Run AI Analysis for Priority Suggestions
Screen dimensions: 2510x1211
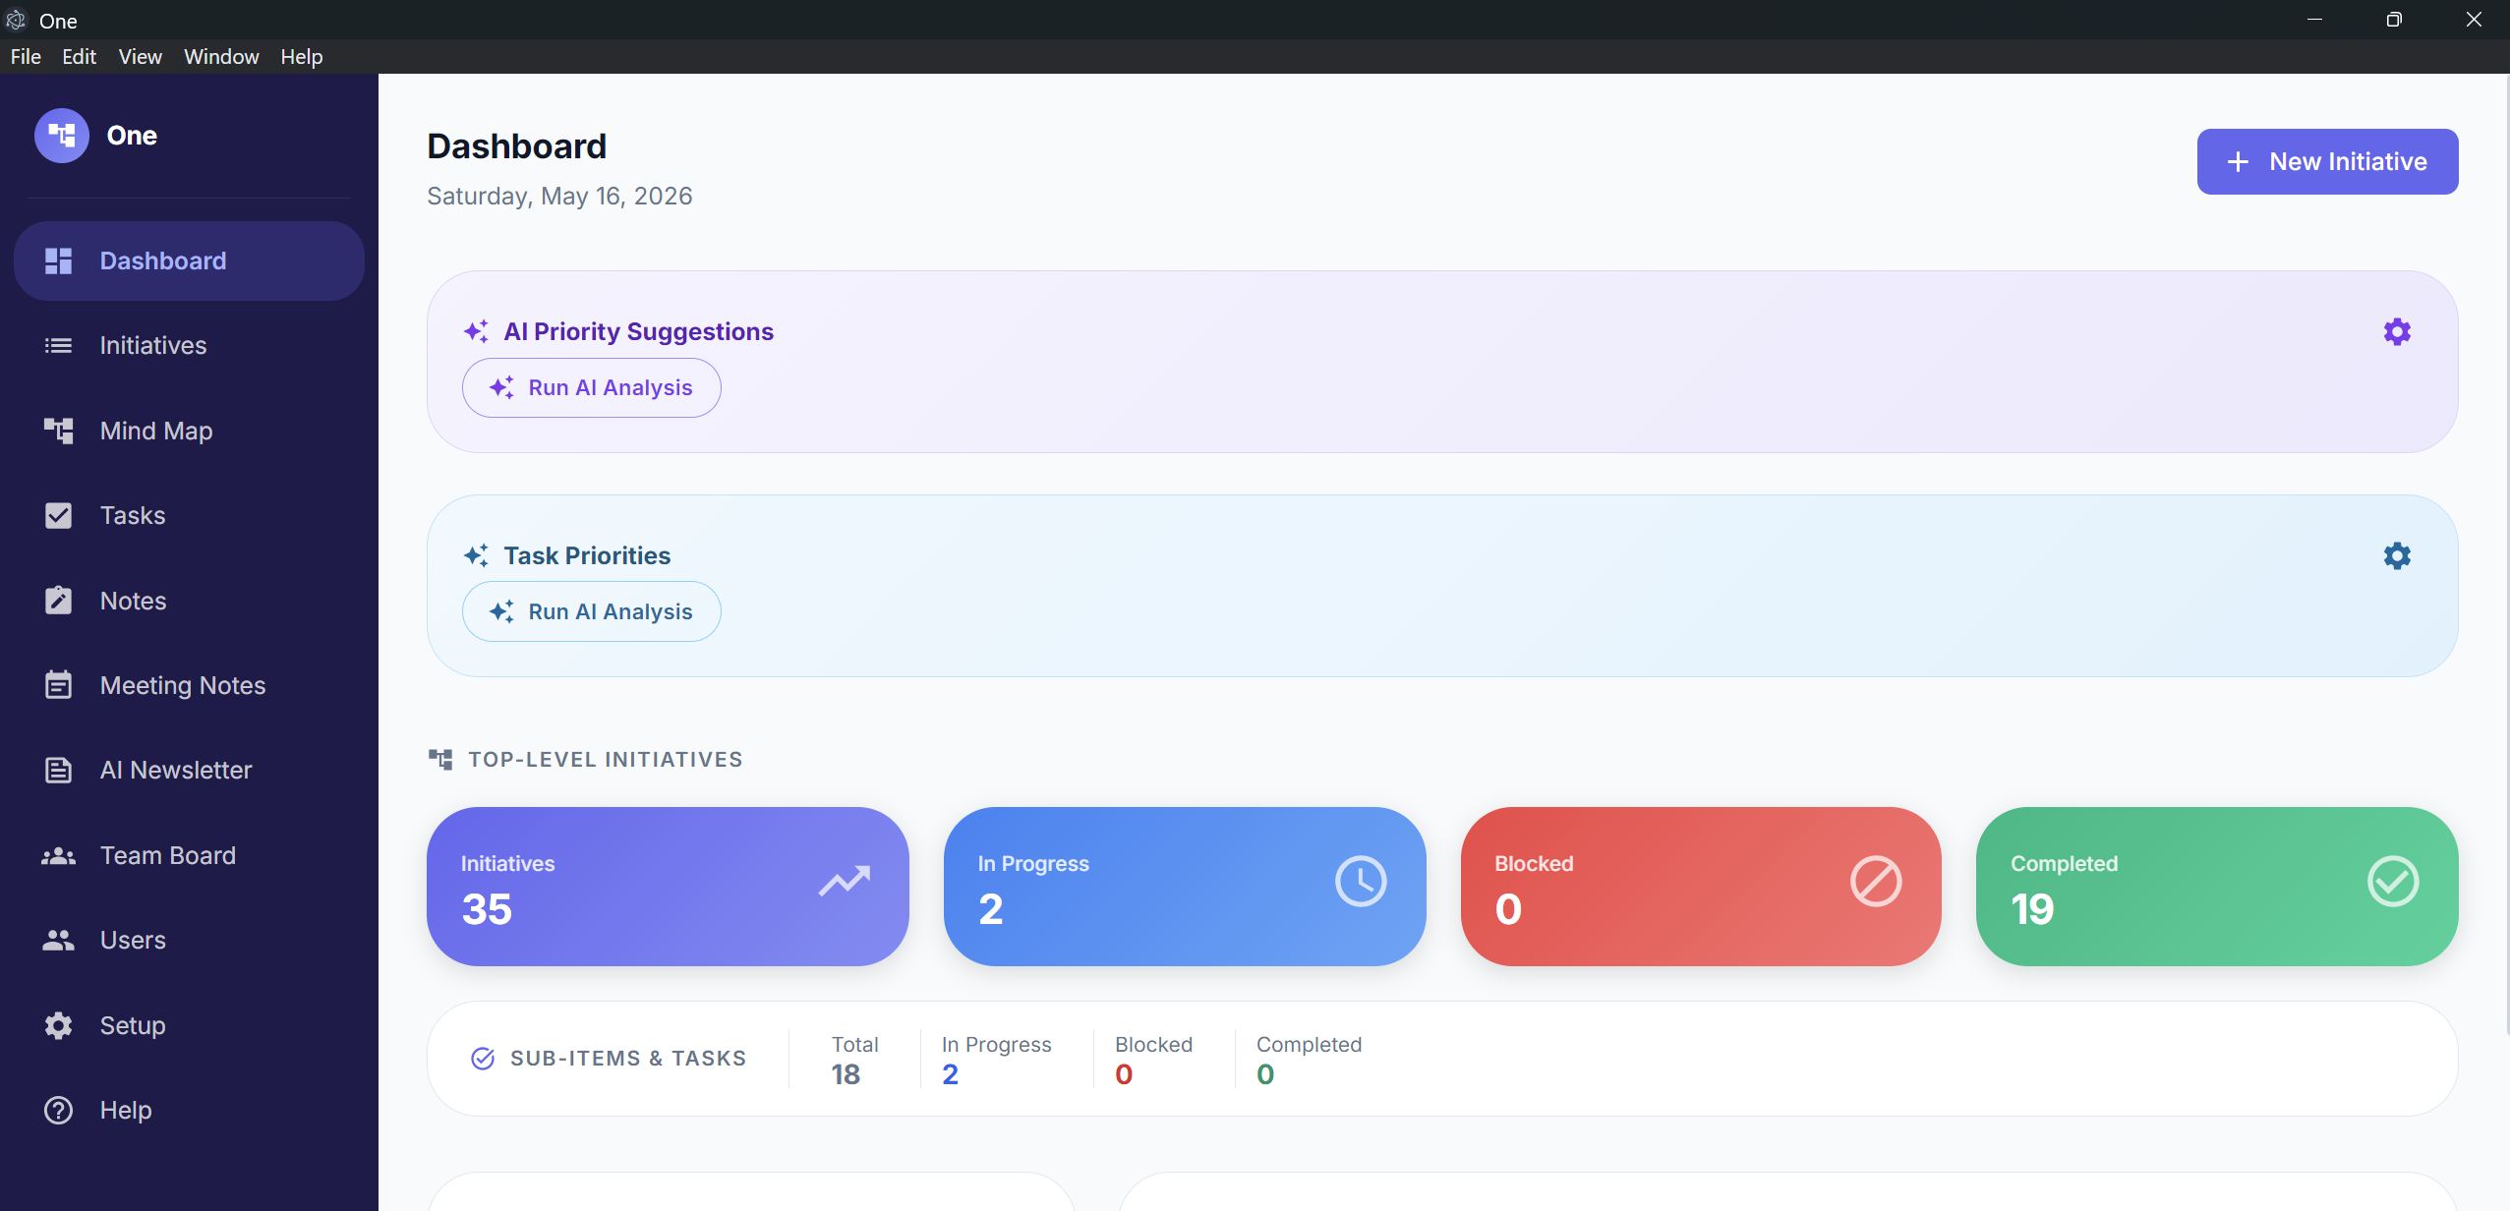coord(591,387)
